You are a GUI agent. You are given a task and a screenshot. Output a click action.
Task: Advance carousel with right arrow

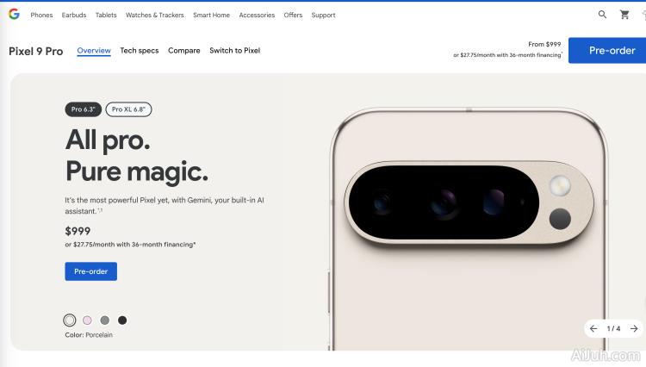pyautogui.click(x=634, y=329)
